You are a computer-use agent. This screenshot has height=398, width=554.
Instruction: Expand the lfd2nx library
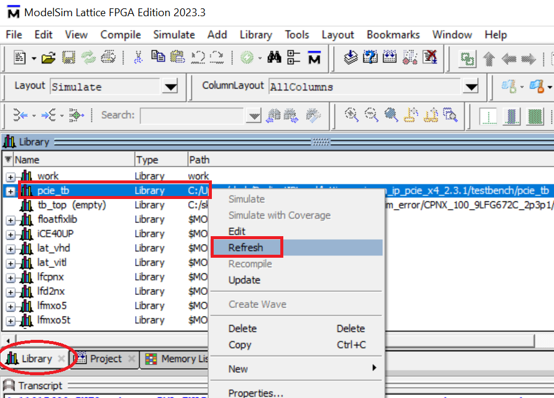[11, 293]
